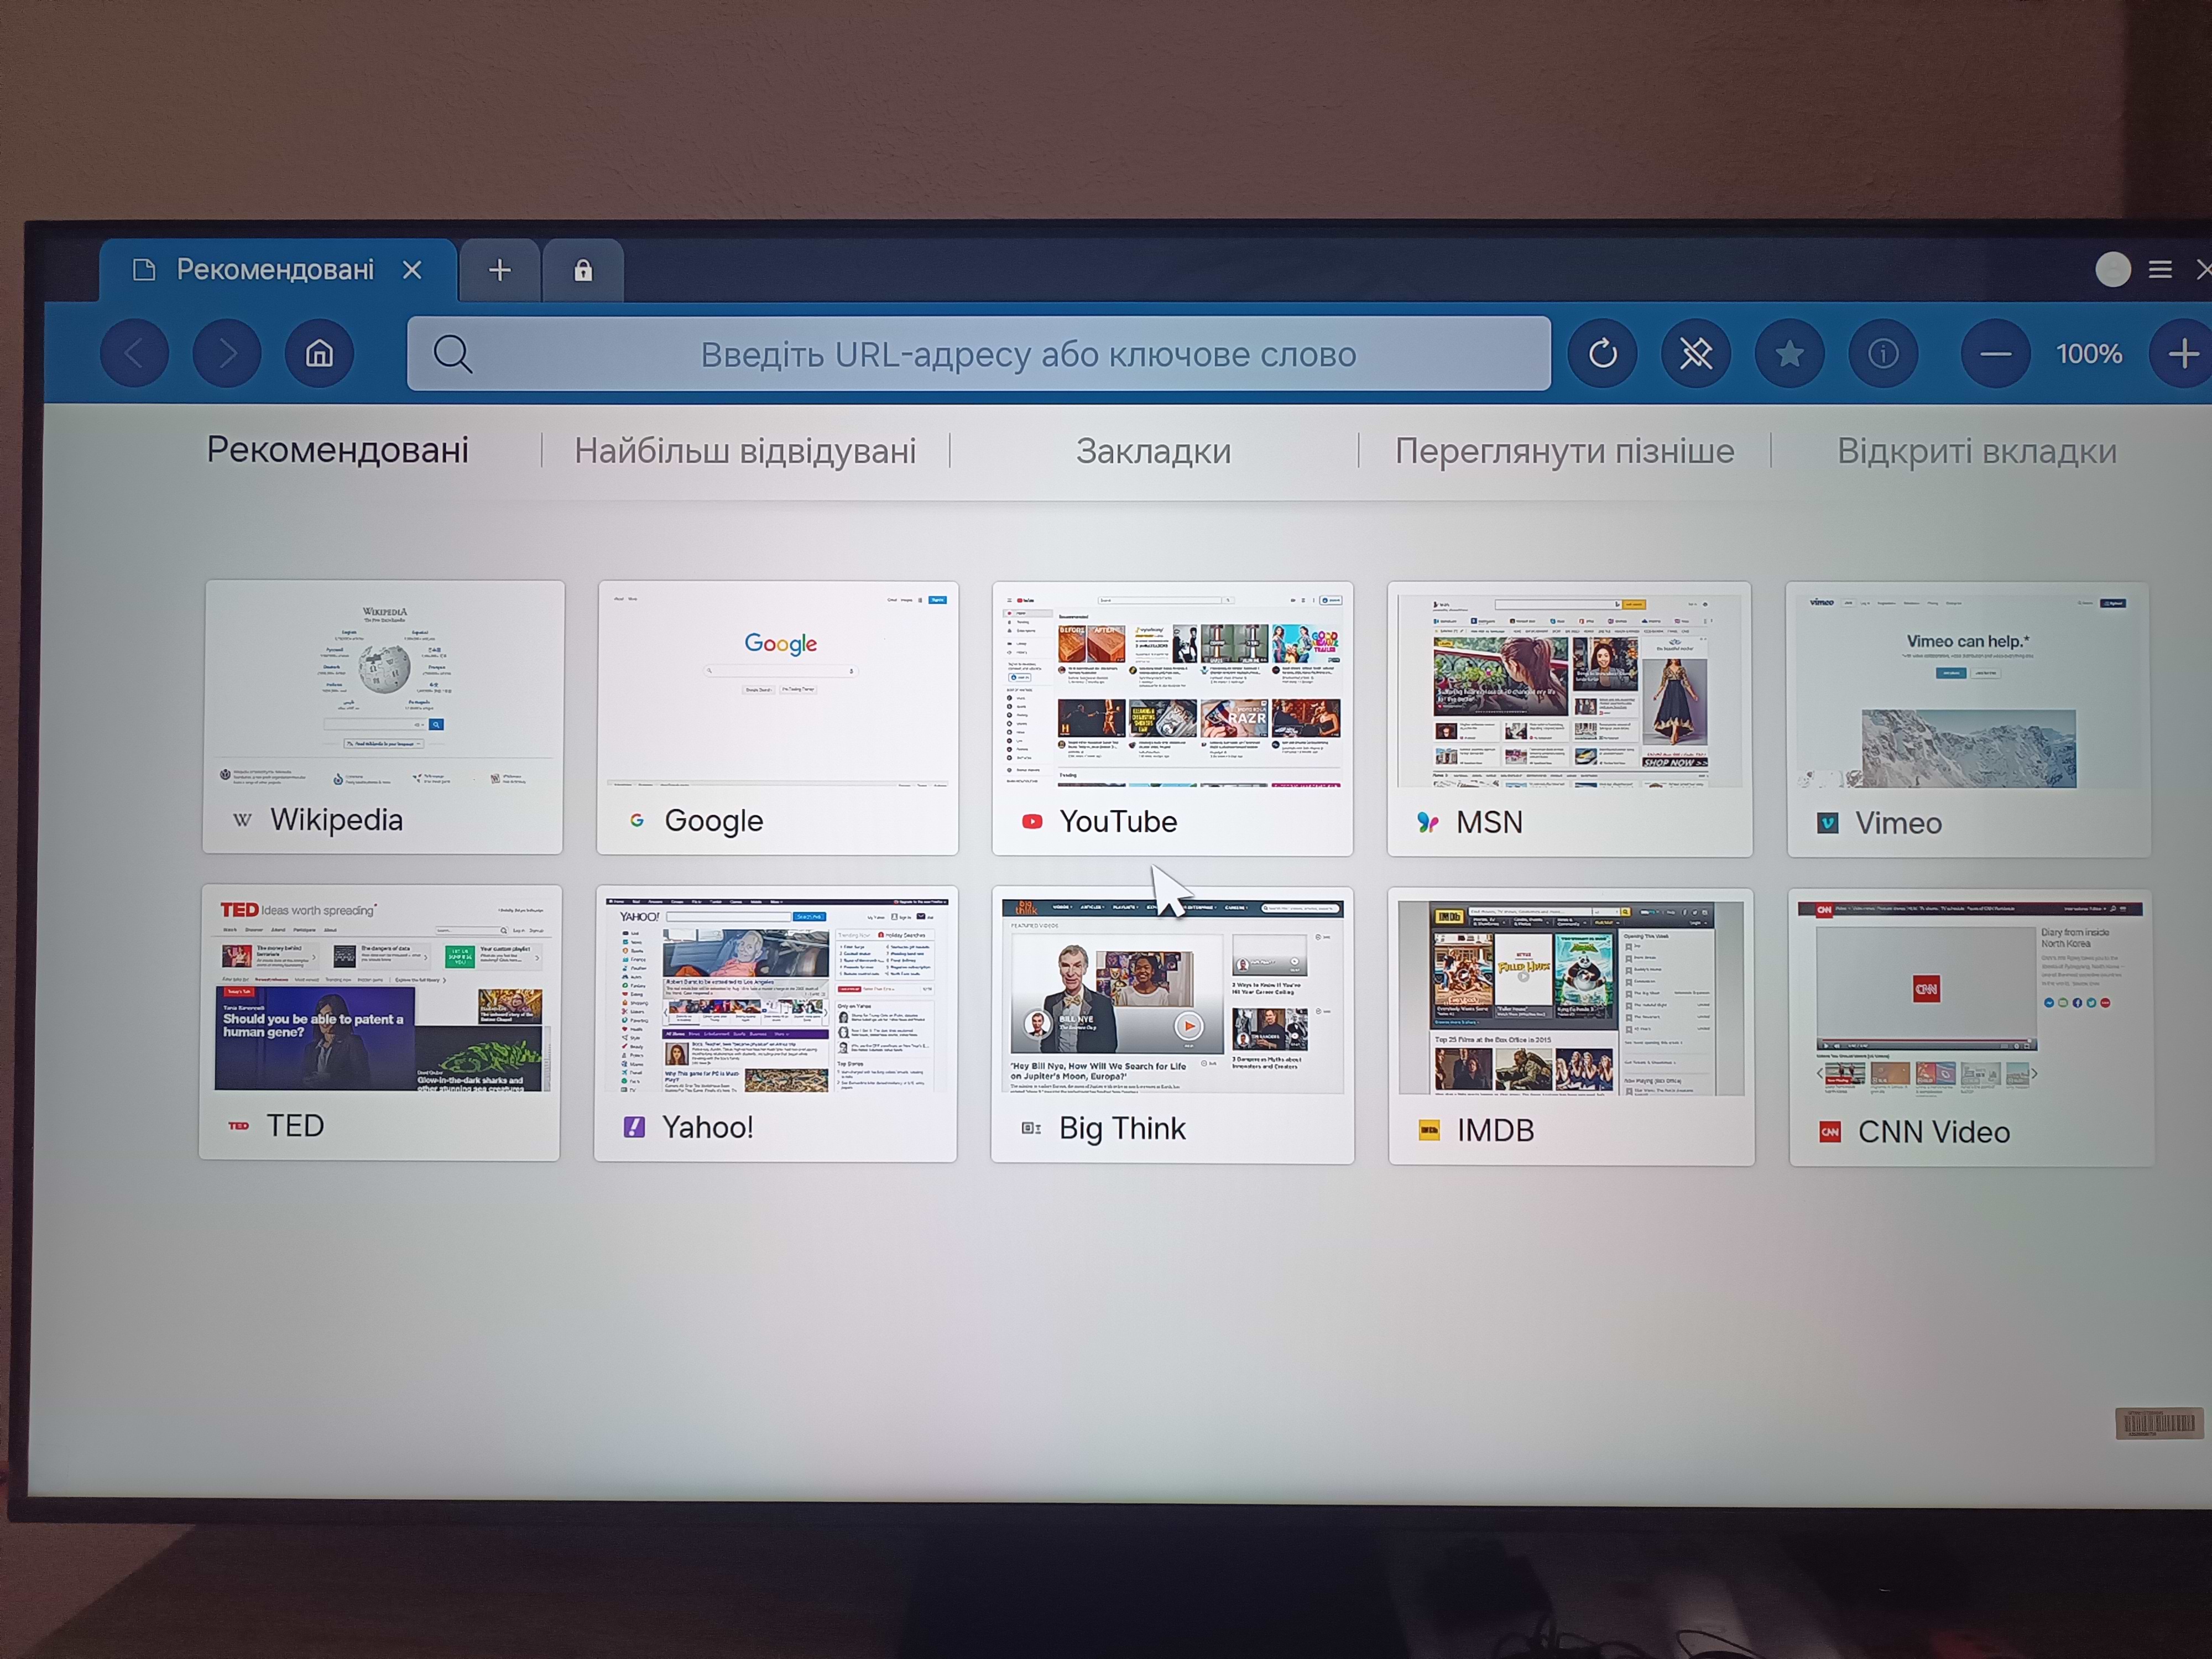Click the yellow IMDB favicon
The width and height of the screenshot is (2212, 1659).
1430,1131
